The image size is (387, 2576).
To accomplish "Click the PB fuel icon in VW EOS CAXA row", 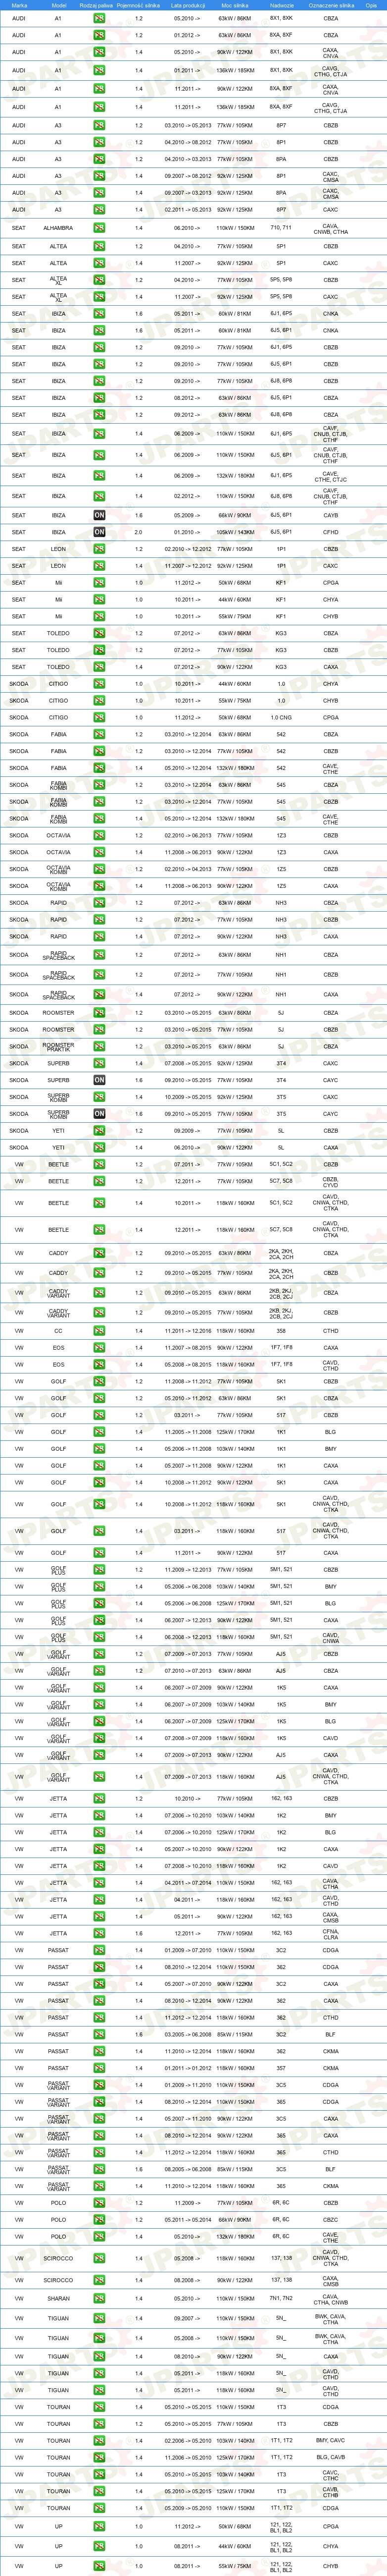I will pos(99,1347).
